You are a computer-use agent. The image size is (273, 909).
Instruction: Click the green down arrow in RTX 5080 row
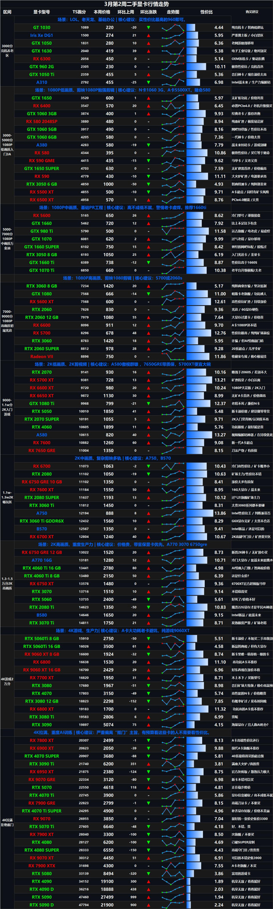click(148, 874)
